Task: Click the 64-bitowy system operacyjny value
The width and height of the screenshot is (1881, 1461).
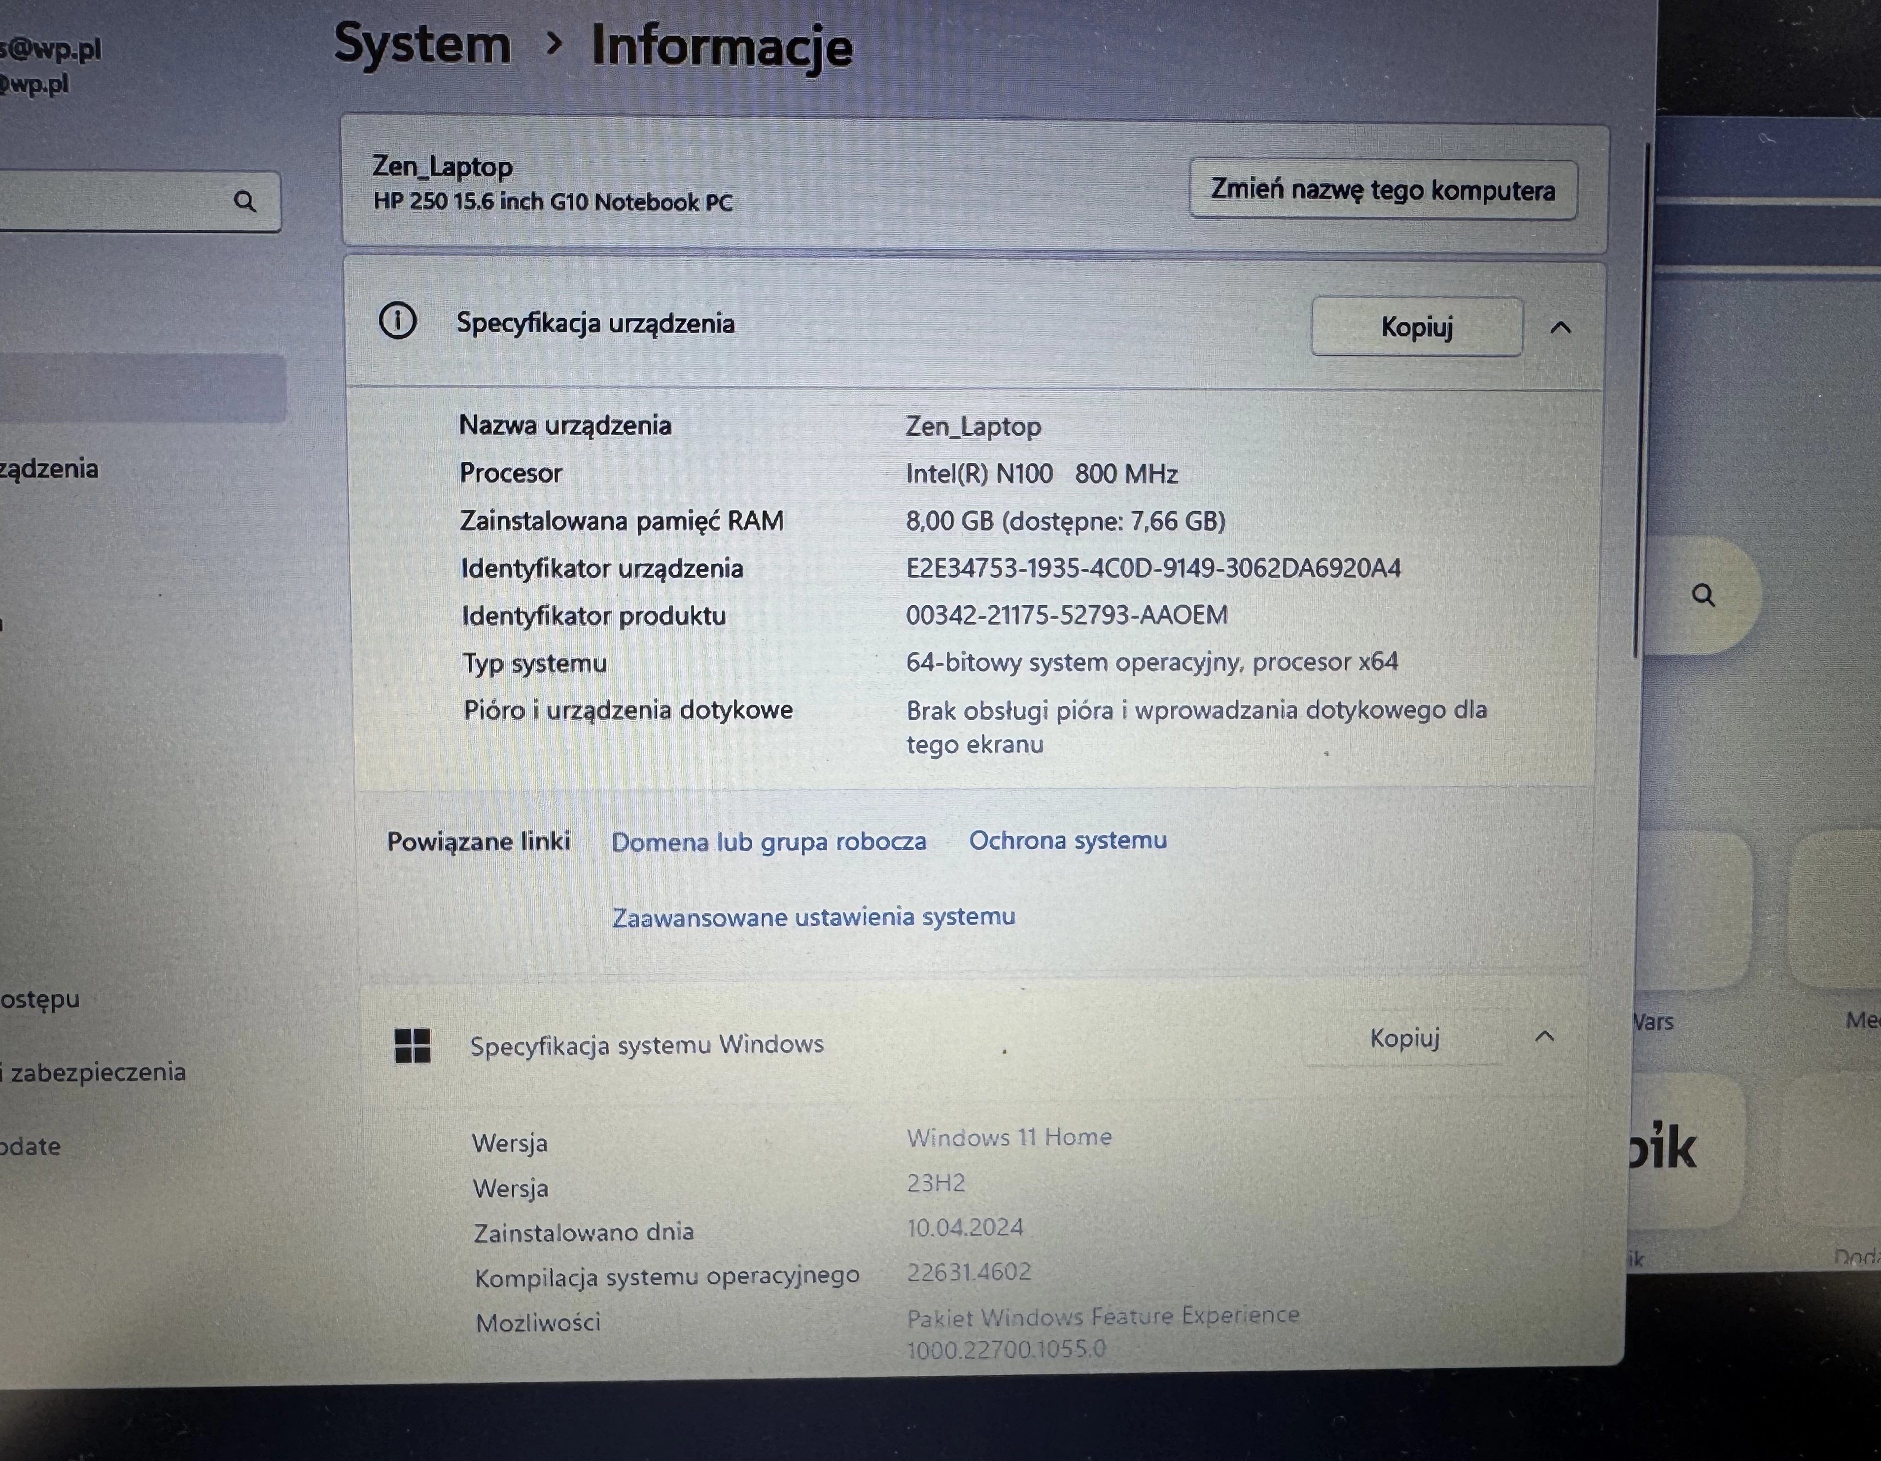Action: (x=1151, y=661)
